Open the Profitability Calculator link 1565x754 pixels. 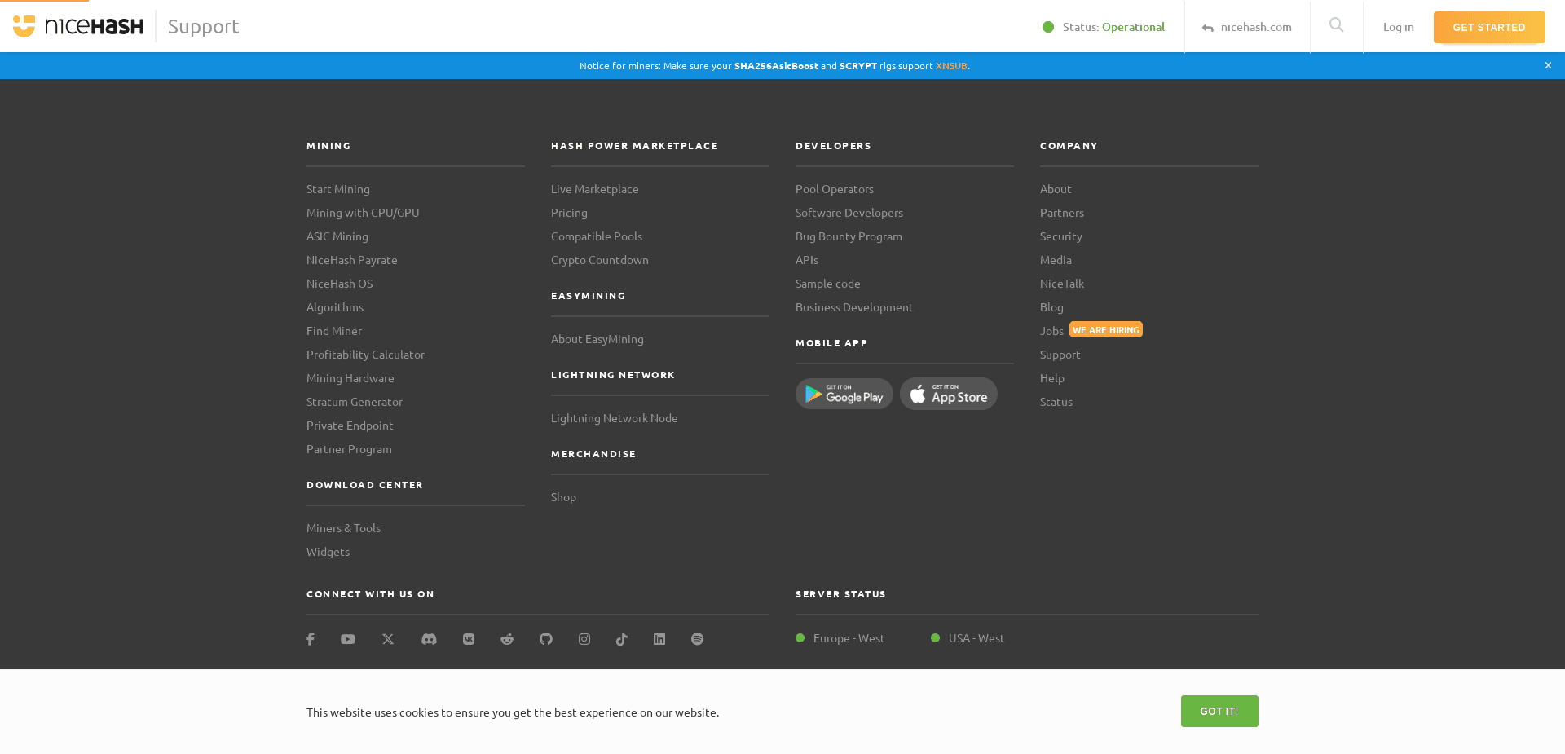pyautogui.click(x=365, y=354)
